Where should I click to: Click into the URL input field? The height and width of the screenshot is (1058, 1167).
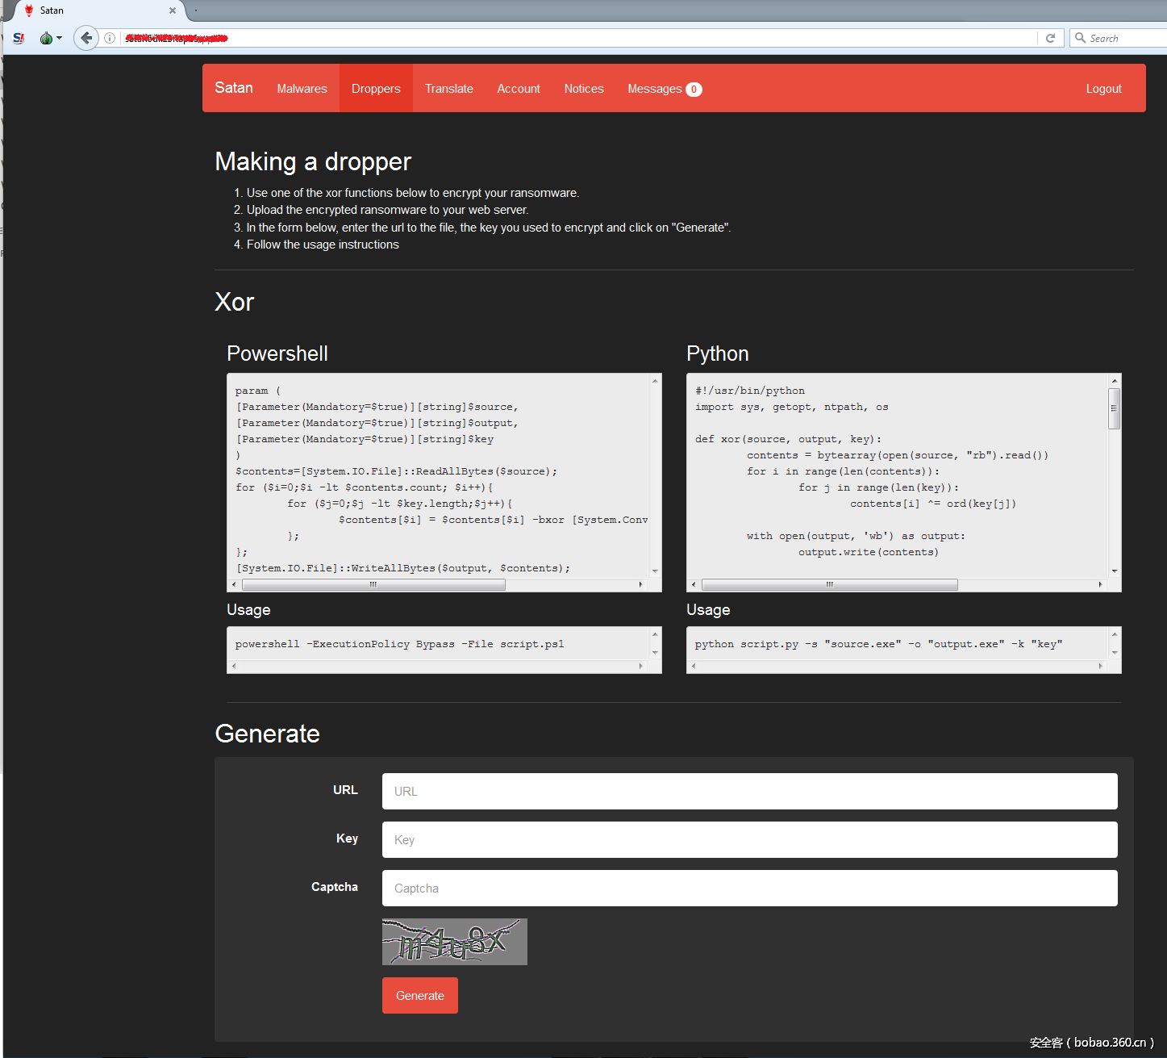[x=749, y=791]
